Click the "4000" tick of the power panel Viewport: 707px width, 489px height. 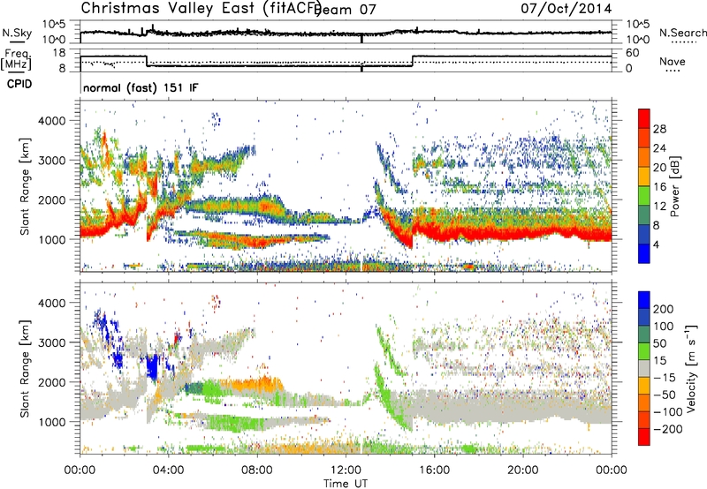51,120
